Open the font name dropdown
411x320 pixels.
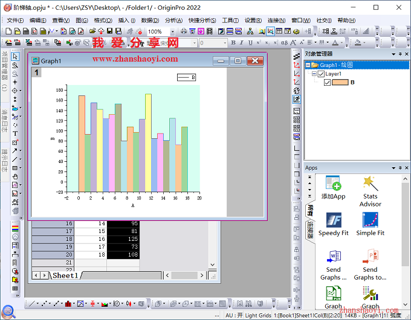click(194, 43)
